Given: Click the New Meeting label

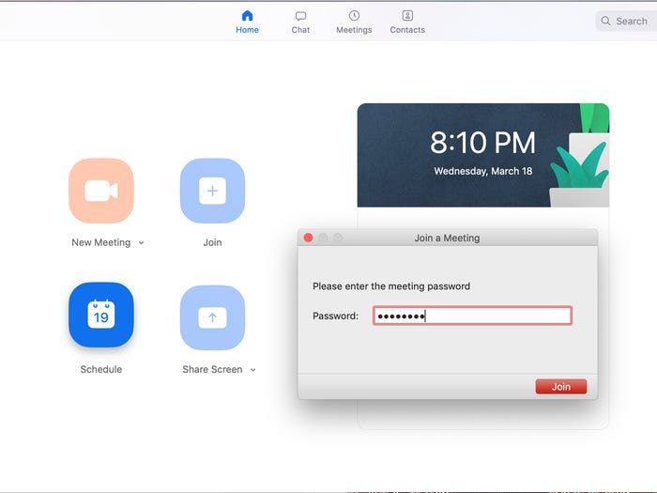Looking at the screenshot, I should click(101, 242).
